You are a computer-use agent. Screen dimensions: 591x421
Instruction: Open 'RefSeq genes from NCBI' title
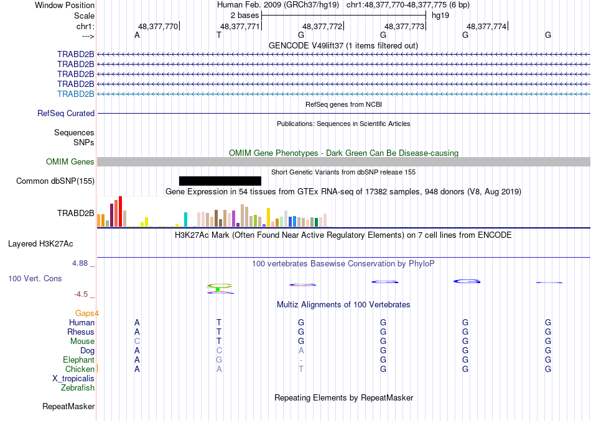(344, 104)
